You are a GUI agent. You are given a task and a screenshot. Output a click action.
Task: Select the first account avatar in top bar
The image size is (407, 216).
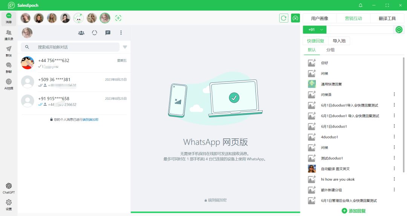coord(26,18)
